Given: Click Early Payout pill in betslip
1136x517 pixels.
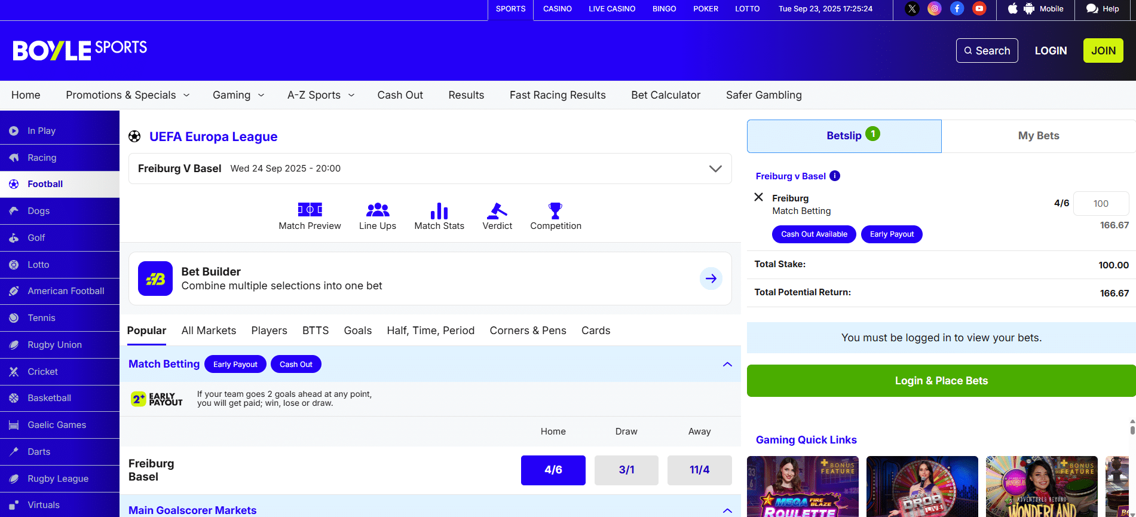Looking at the screenshot, I should pos(892,234).
